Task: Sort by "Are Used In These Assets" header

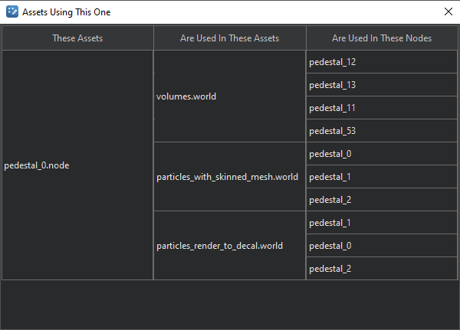Action: point(229,38)
